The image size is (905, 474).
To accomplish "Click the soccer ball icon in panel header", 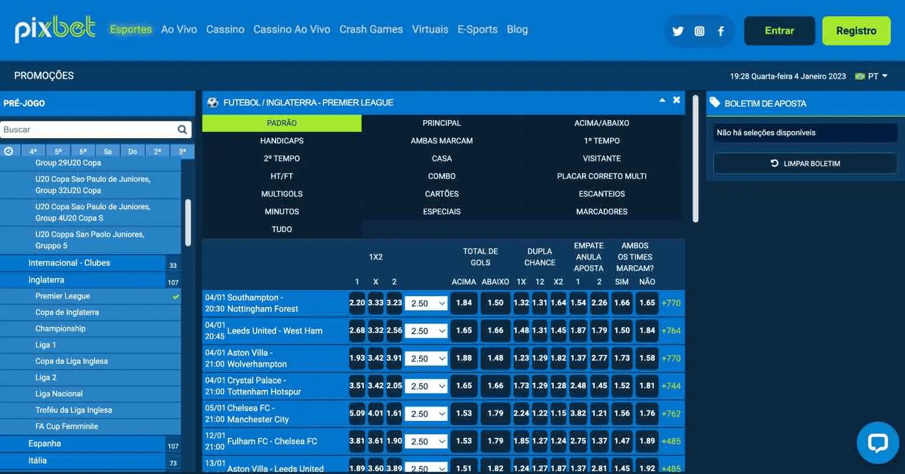I will coord(213,103).
